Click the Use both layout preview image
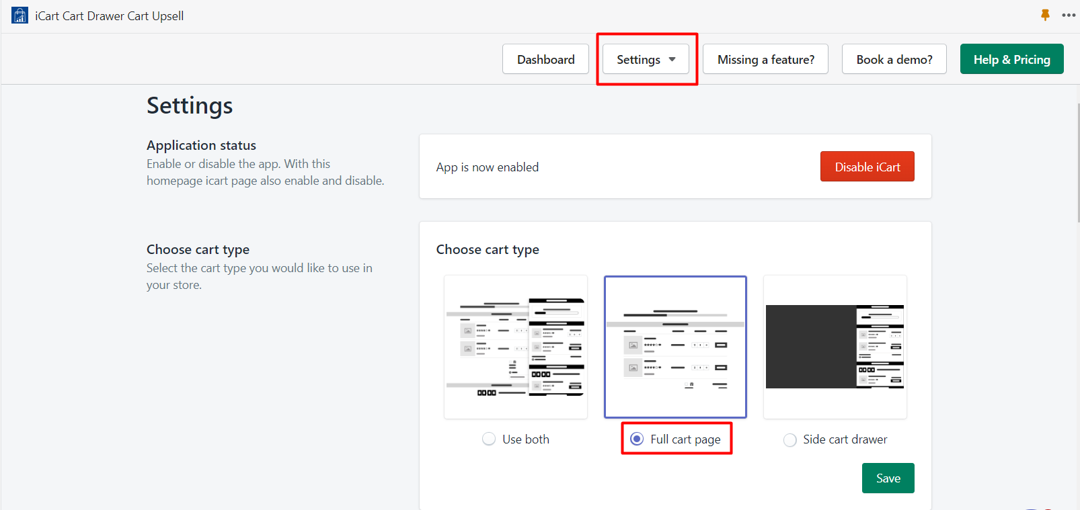The width and height of the screenshot is (1080, 510). [x=516, y=347]
